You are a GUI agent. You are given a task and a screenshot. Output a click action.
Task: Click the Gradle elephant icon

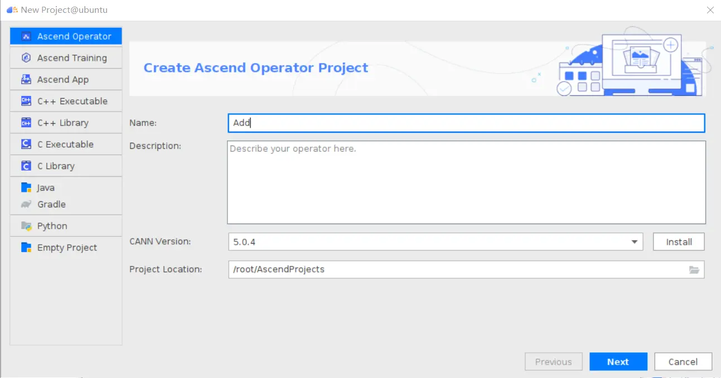coord(26,204)
